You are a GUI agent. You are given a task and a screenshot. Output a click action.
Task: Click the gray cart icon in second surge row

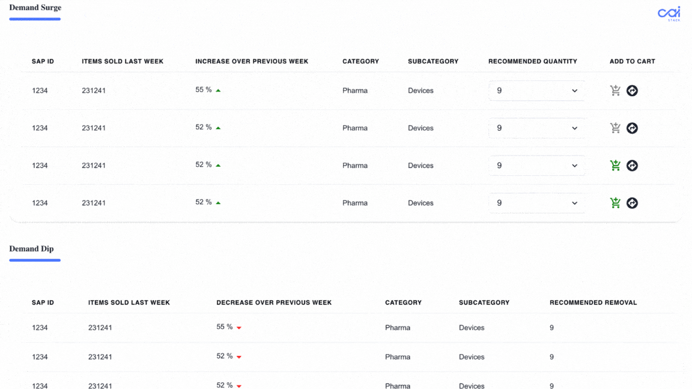click(x=615, y=128)
